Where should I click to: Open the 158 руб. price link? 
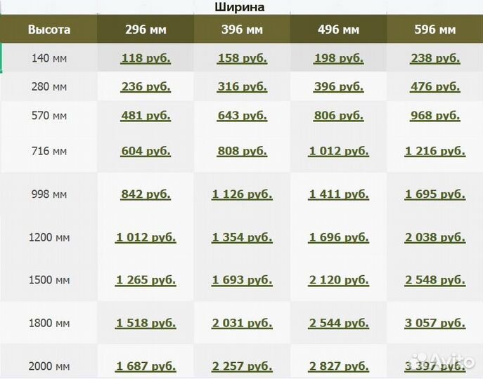[242, 58]
